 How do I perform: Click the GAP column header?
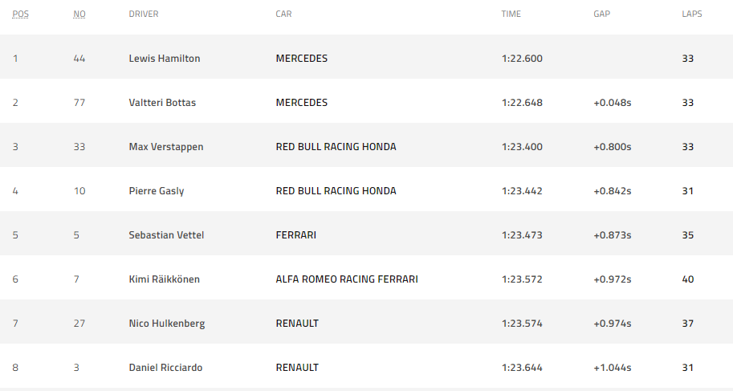coord(602,14)
